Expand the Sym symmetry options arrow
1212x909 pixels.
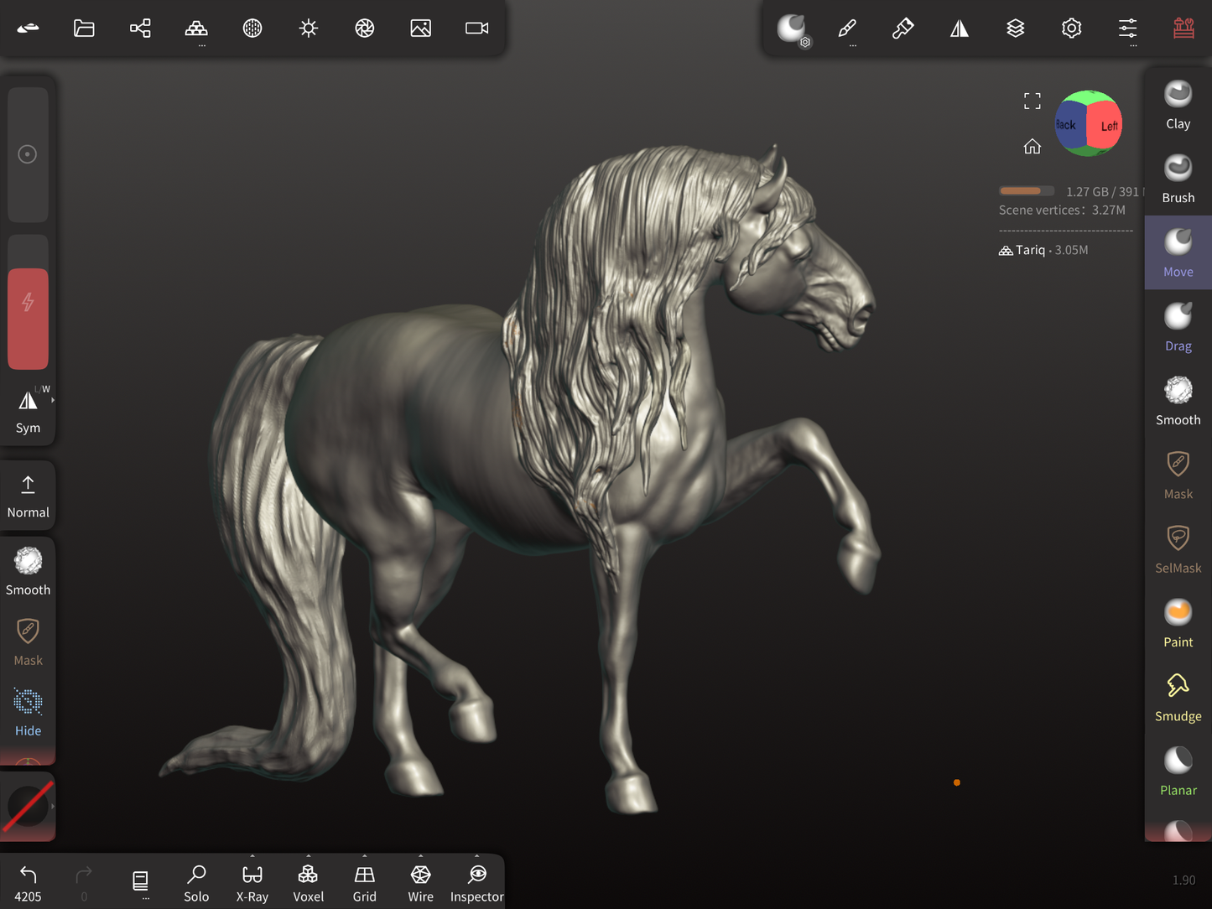[53, 401]
